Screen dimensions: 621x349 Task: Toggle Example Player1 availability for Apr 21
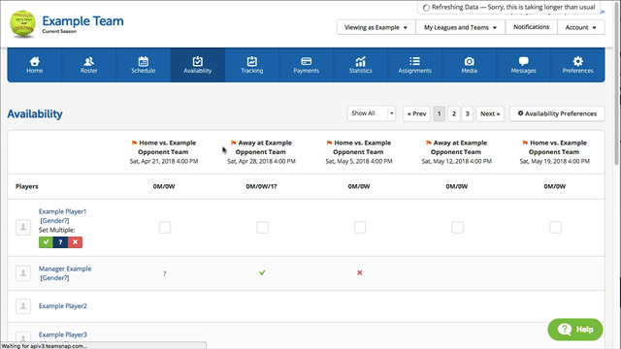[165, 227]
